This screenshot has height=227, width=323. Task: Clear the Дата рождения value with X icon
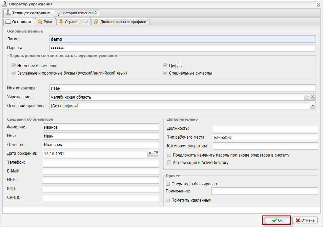[150, 153]
